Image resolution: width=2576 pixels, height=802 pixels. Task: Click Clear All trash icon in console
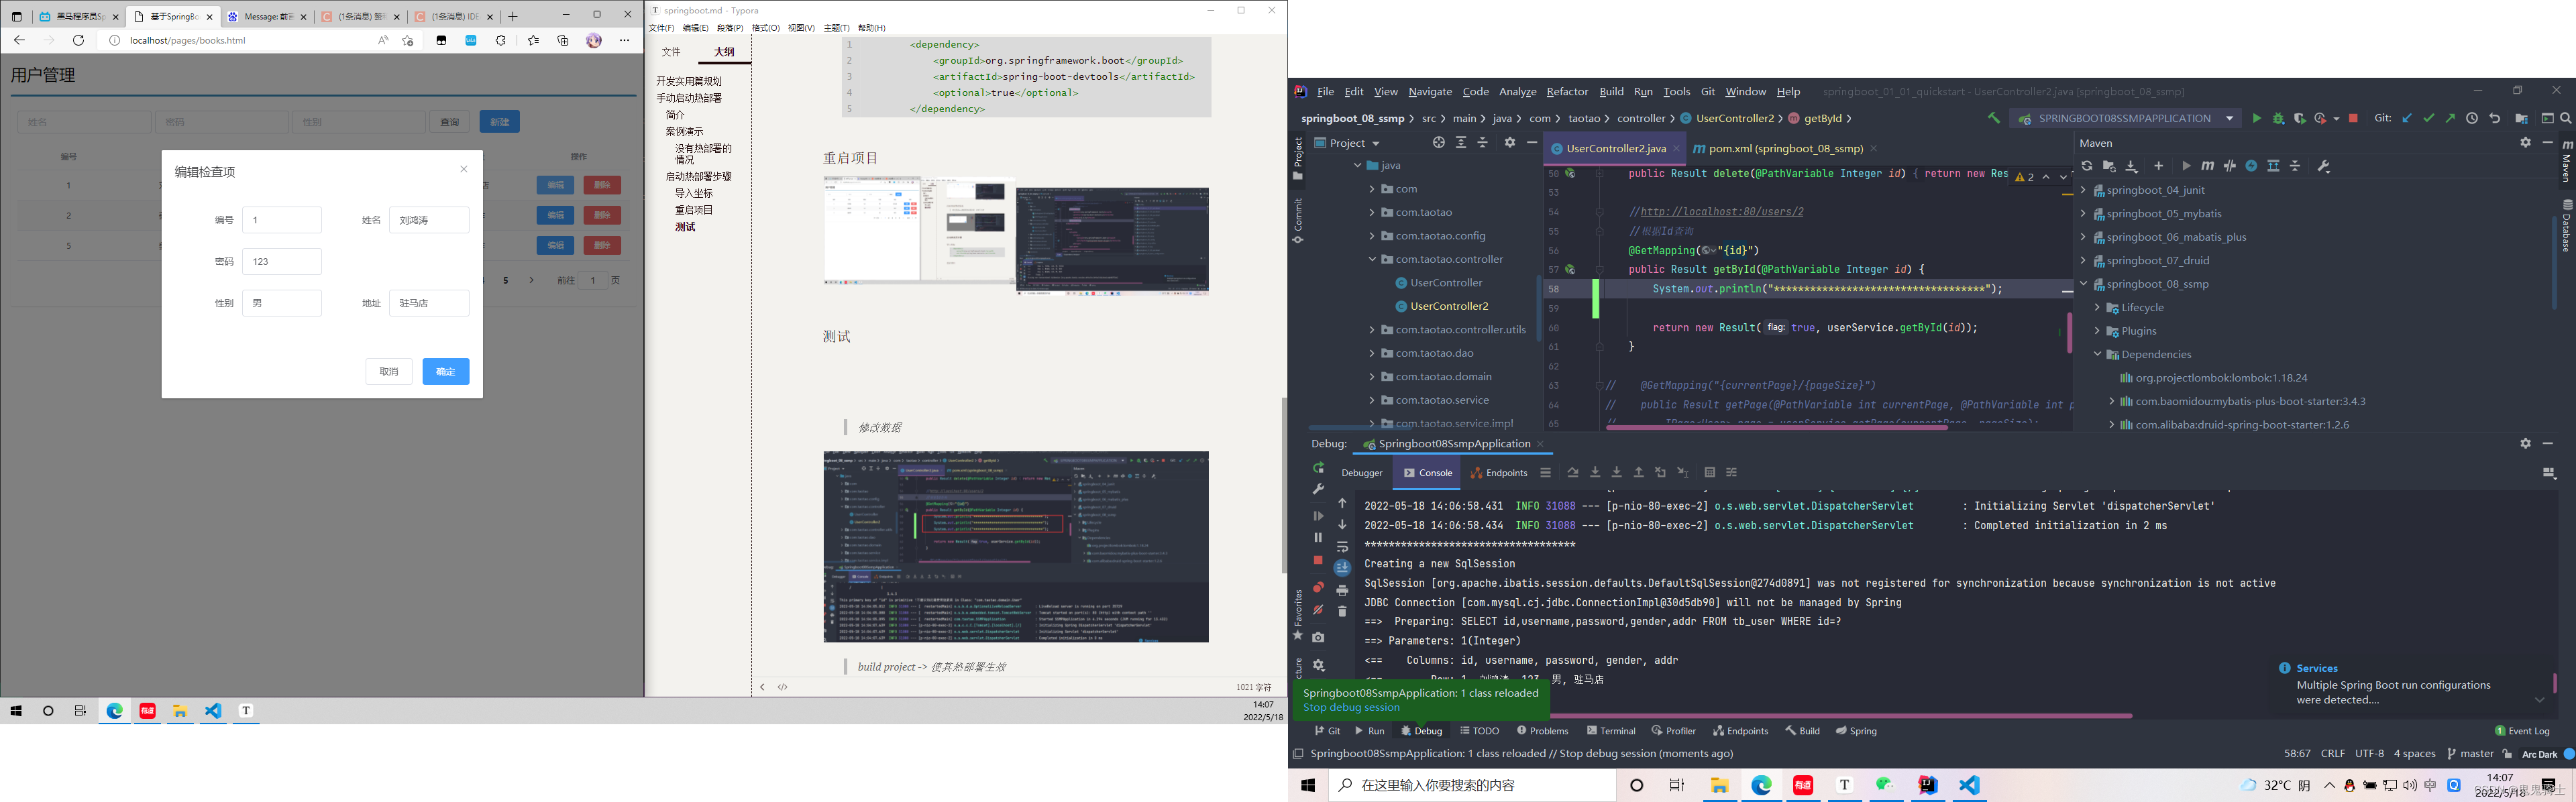pos(1343,612)
